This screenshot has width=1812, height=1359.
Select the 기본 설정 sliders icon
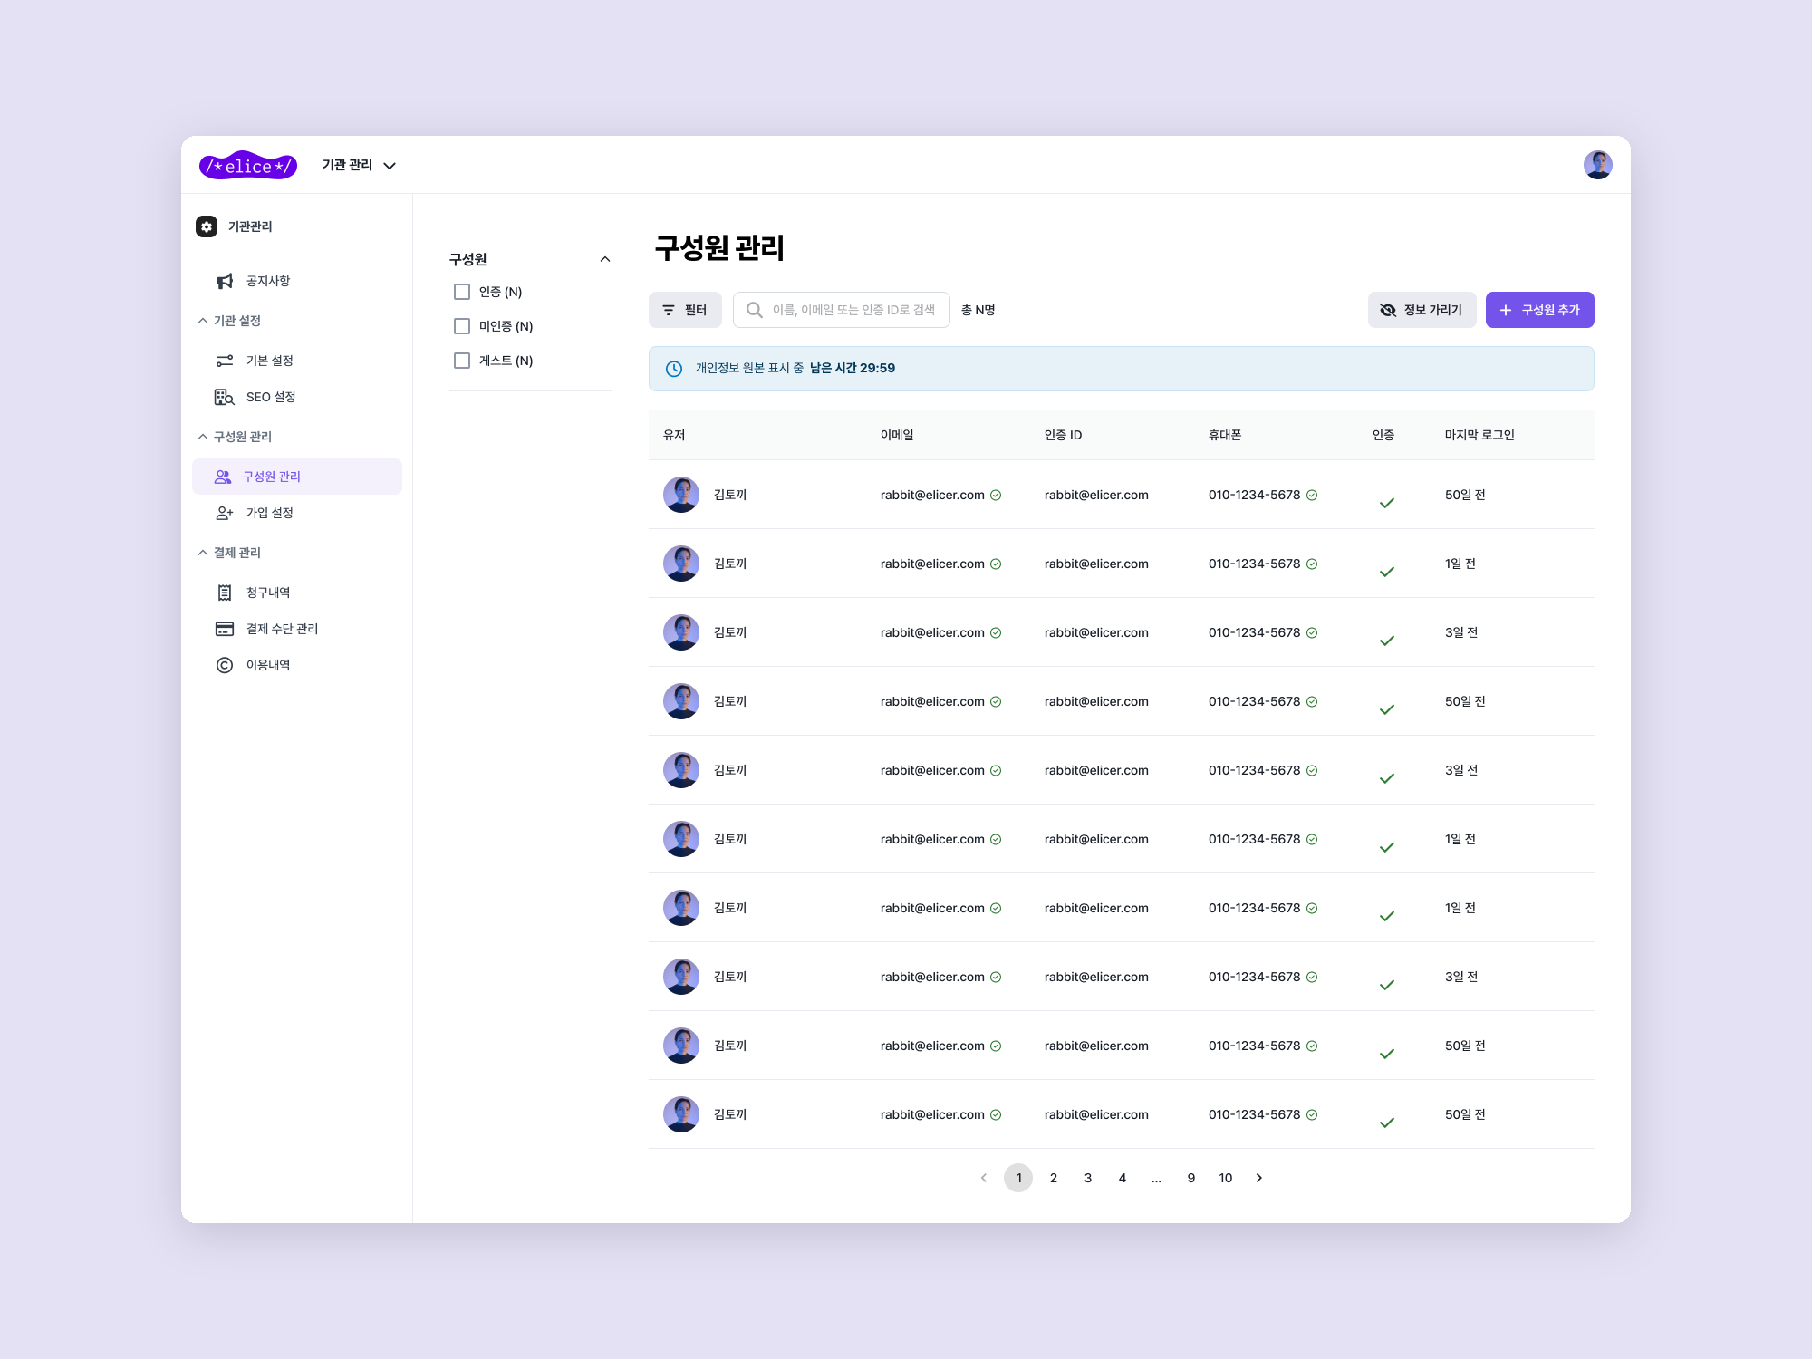coord(225,361)
